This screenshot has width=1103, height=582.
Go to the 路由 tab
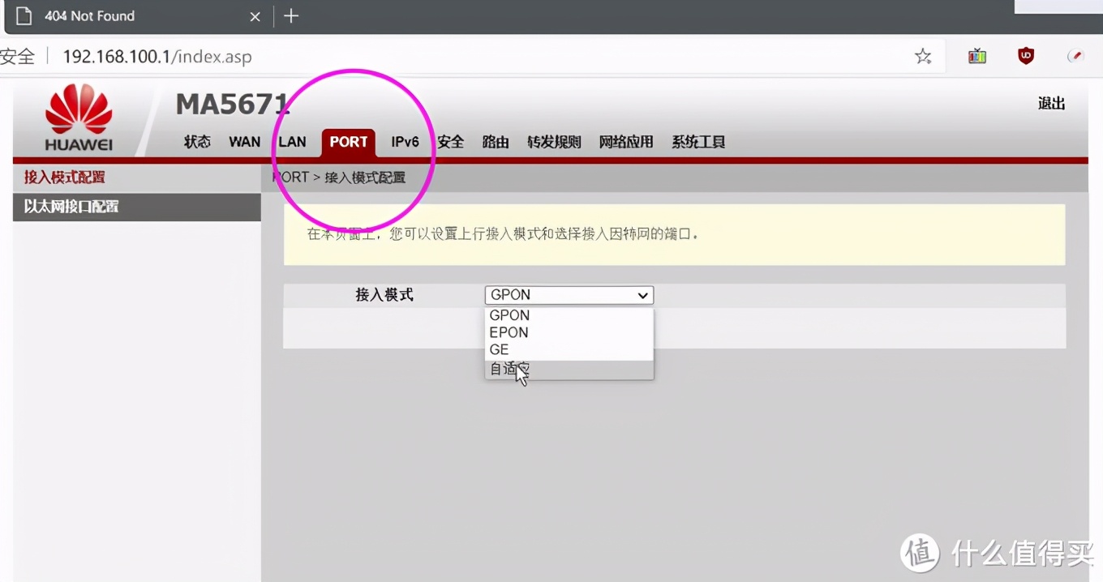pos(496,142)
